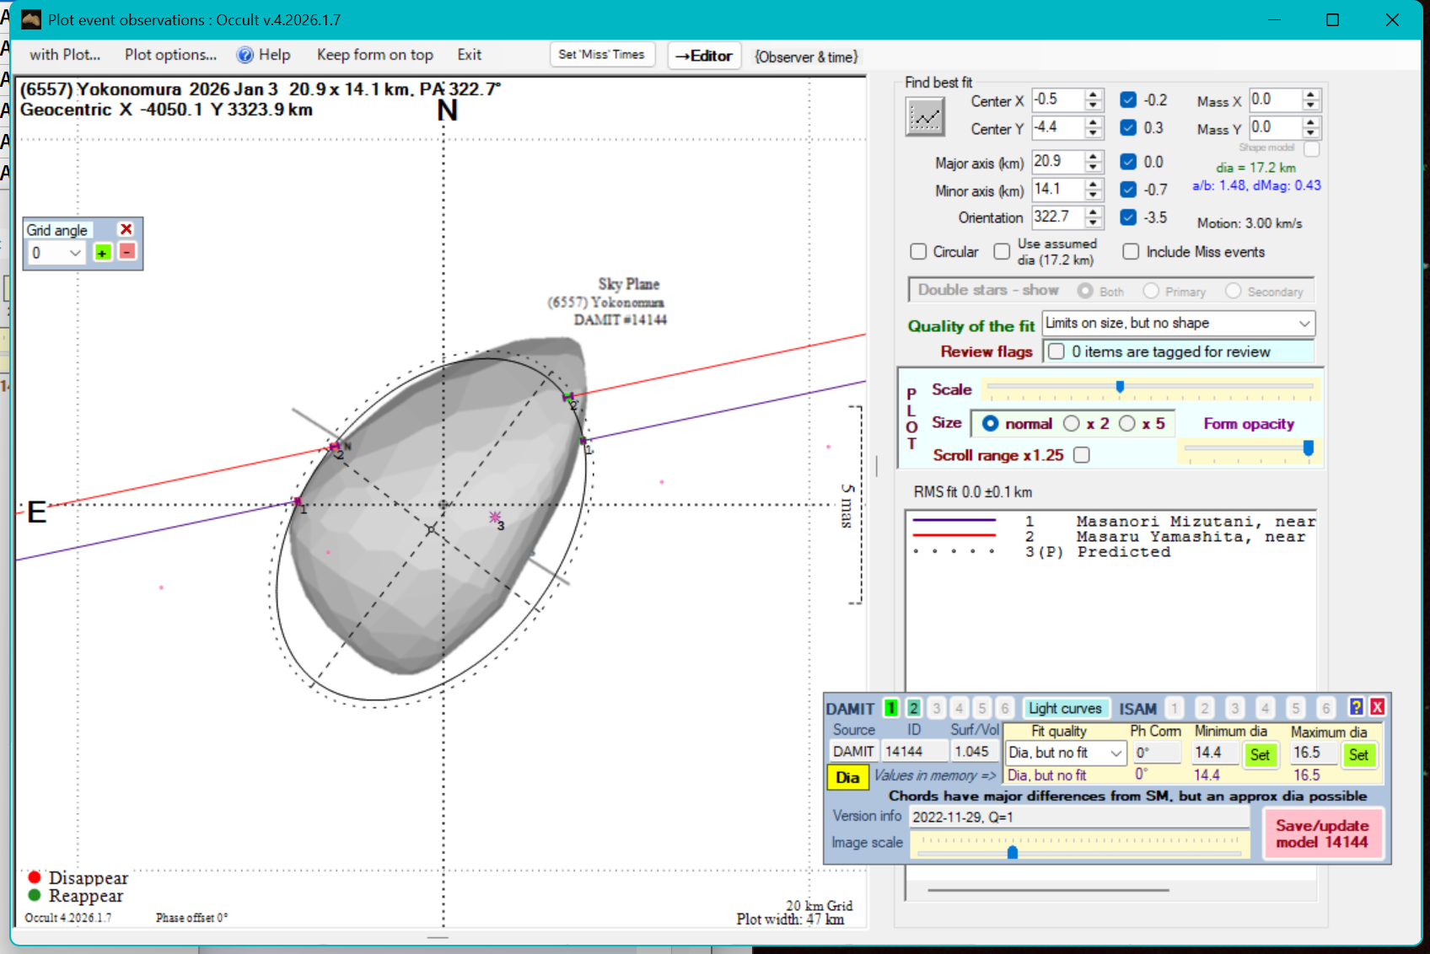Close the DAMIT shape model panel
Screen dimensions: 1430x954
tap(1377, 707)
